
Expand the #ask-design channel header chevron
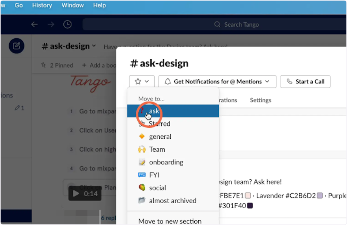tap(94, 46)
